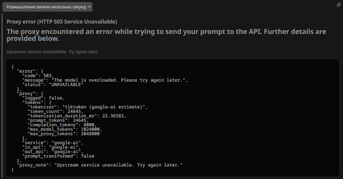343x179 pixels.
Task: Click the italic "Upstream service unavailable" note
Action: click(52, 52)
